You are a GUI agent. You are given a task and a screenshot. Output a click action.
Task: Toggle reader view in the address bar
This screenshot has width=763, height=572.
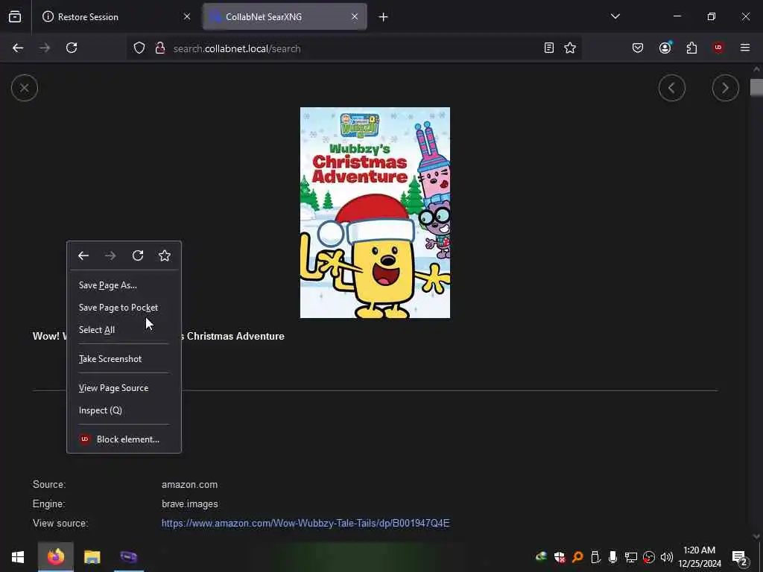point(549,48)
